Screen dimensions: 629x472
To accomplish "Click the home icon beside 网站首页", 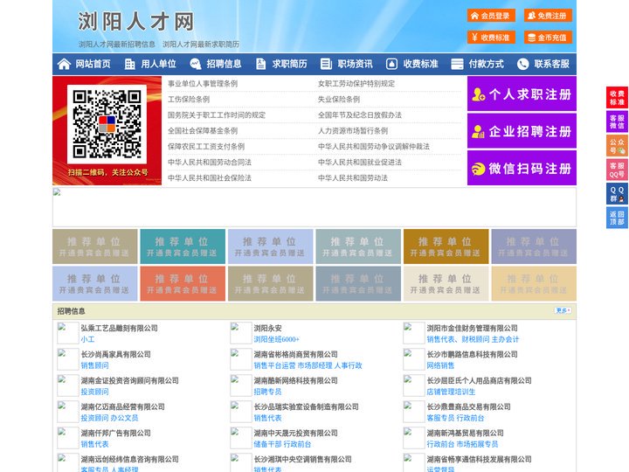I will pyautogui.click(x=64, y=64).
